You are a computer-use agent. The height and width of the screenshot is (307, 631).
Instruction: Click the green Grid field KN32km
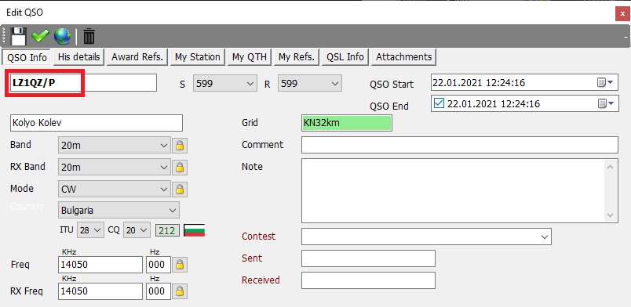coord(346,123)
